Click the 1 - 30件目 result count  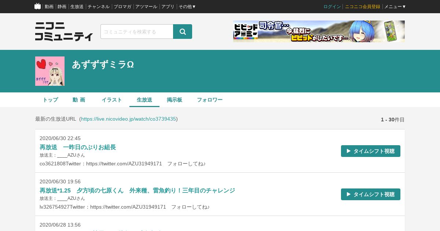pyautogui.click(x=393, y=120)
